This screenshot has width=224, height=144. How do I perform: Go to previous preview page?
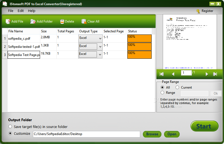pos(173,74)
